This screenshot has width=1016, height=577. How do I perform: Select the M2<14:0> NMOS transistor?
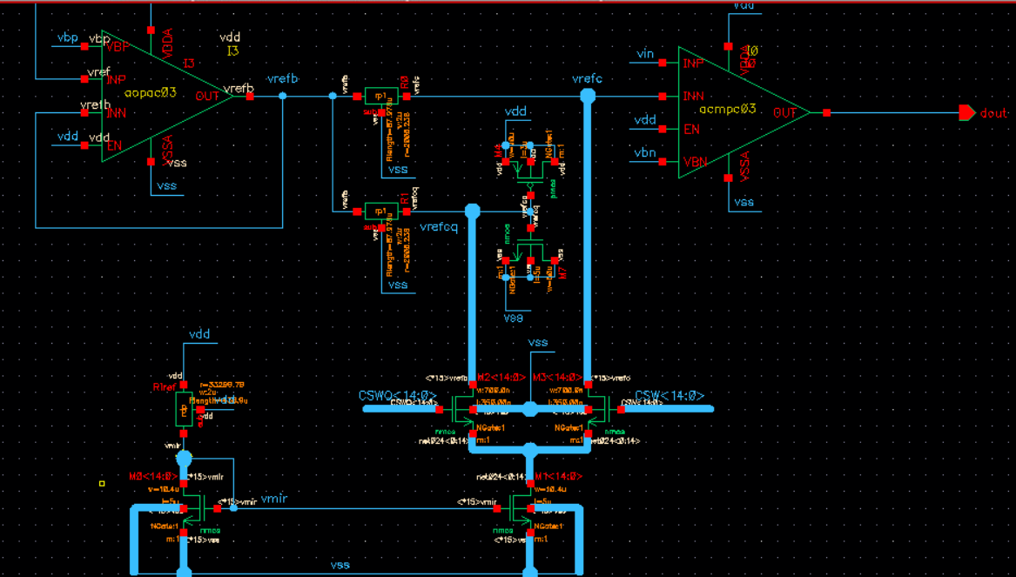pyautogui.click(x=463, y=409)
